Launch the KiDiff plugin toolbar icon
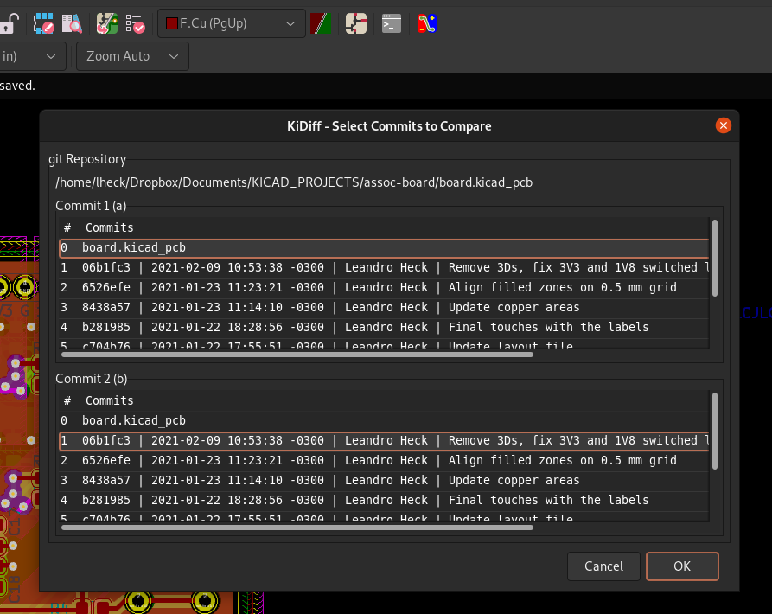This screenshot has height=614, width=772. pyautogui.click(x=427, y=23)
